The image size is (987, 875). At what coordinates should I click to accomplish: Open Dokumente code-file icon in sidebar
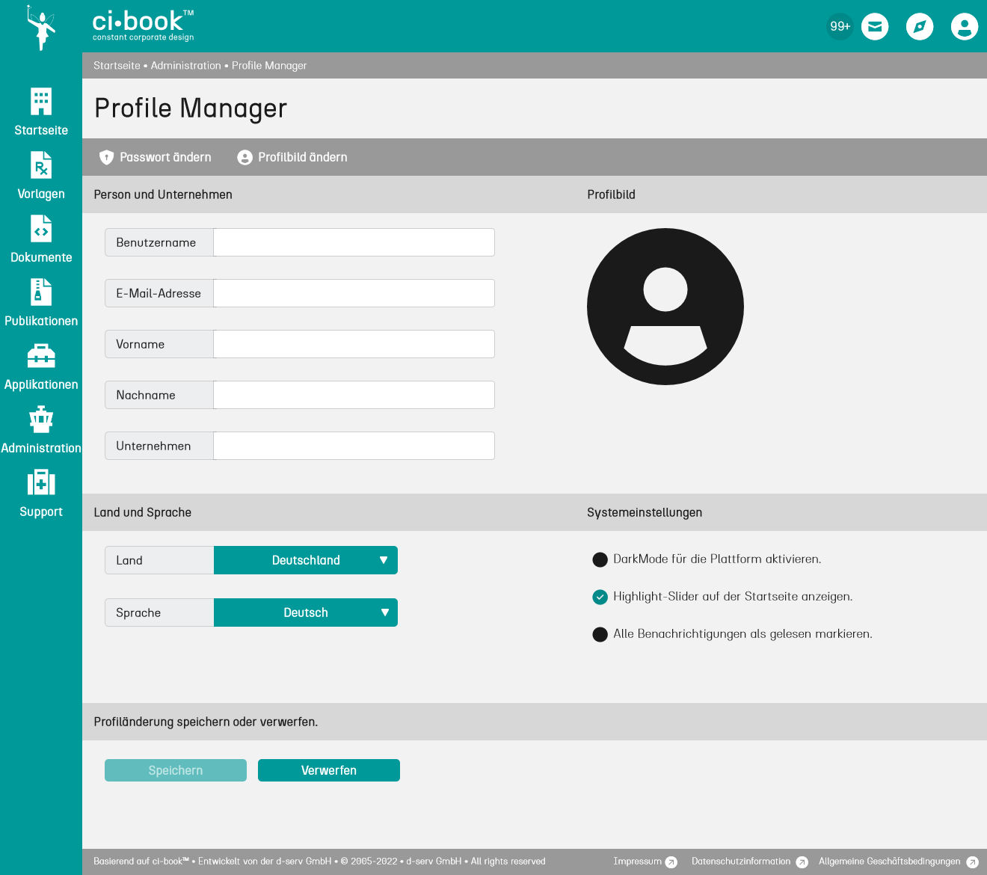click(41, 228)
